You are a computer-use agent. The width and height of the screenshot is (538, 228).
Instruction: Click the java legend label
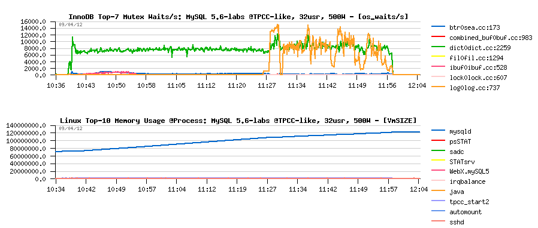[457, 192]
